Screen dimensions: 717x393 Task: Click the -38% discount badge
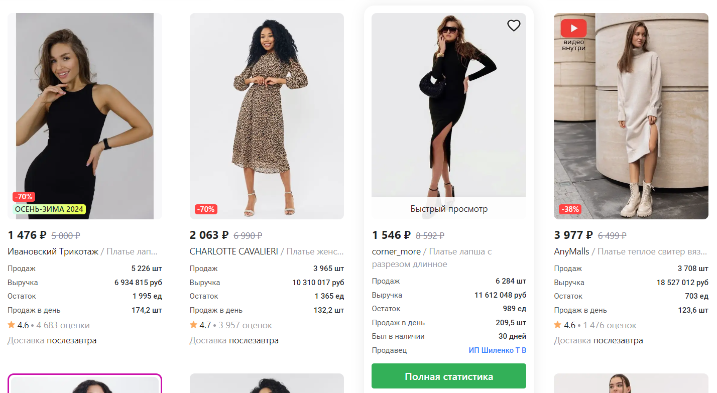(x=570, y=209)
